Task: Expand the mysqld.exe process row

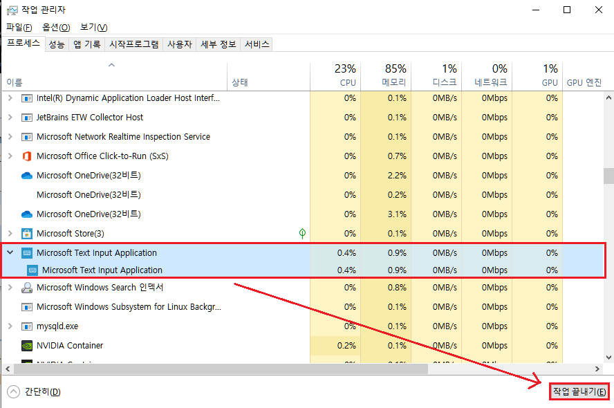Action: [x=10, y=326]
